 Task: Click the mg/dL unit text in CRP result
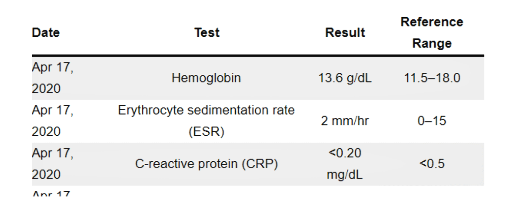pos(345,175)
